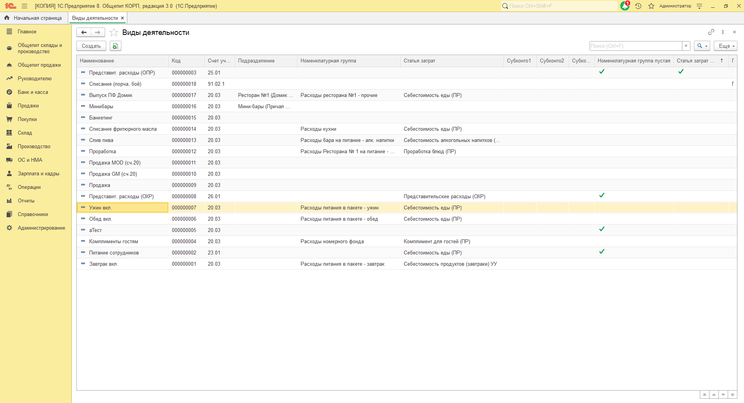Screen dimensions: 744x403
Task: Move one page down in list
Action: point(723,394)
